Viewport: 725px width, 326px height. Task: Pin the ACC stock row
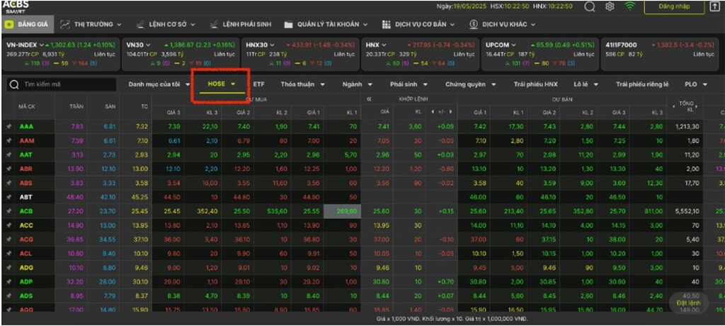(8, 225)
